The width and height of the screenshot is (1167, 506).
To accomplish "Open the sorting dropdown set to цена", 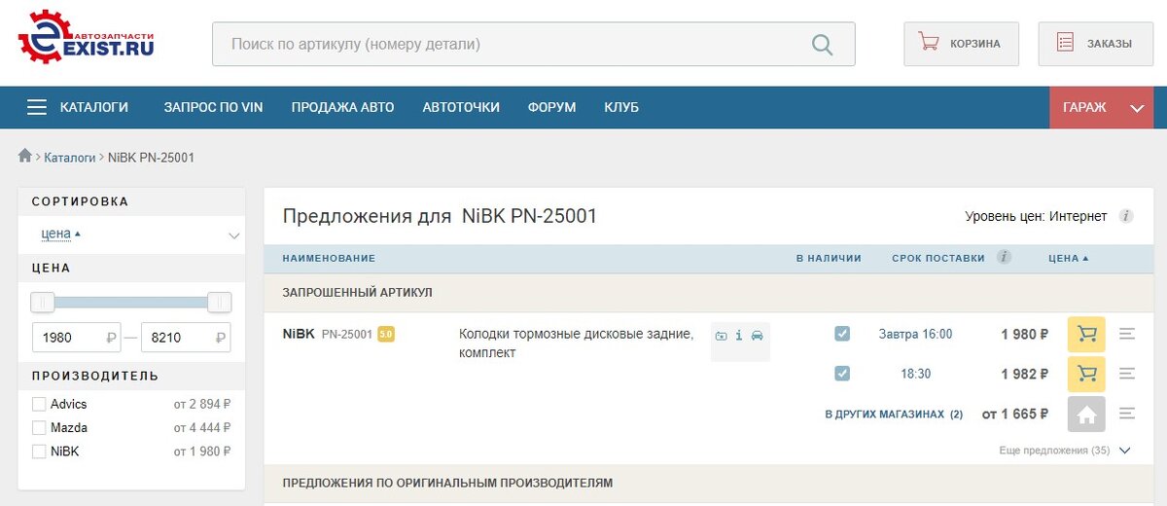I will click(133, 235).
